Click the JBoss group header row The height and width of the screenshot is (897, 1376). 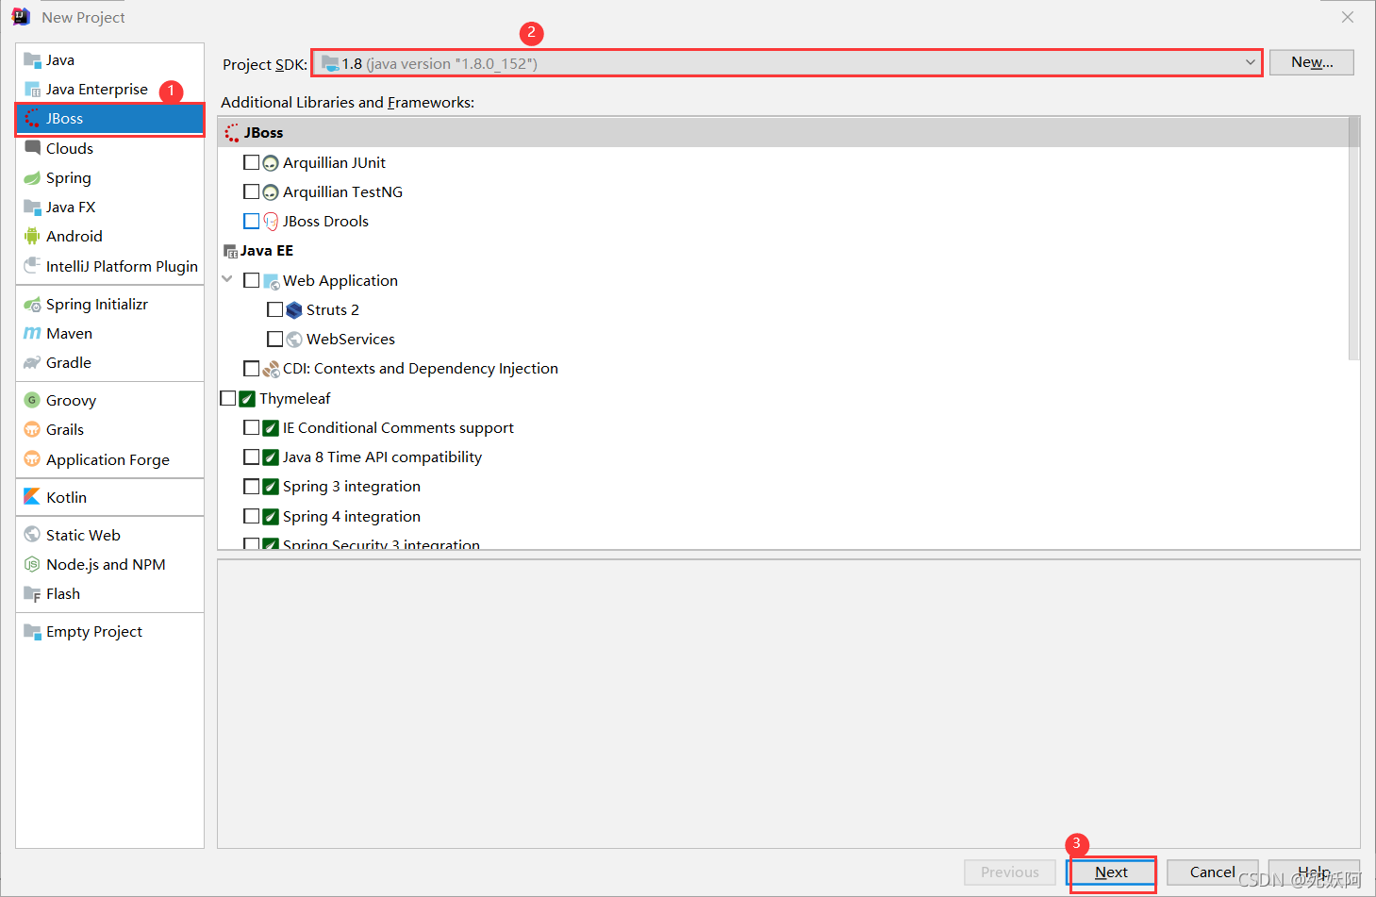[783, 132]
